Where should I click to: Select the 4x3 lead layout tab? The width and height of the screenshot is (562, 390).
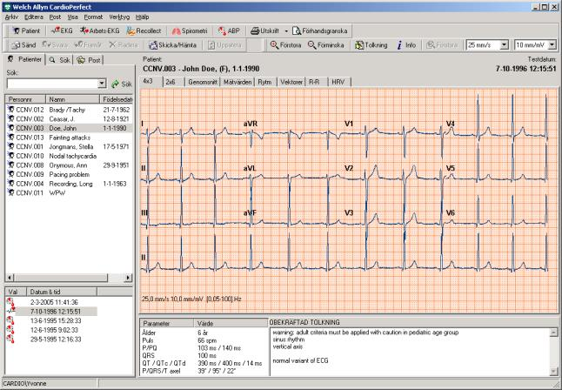(151, 82)
